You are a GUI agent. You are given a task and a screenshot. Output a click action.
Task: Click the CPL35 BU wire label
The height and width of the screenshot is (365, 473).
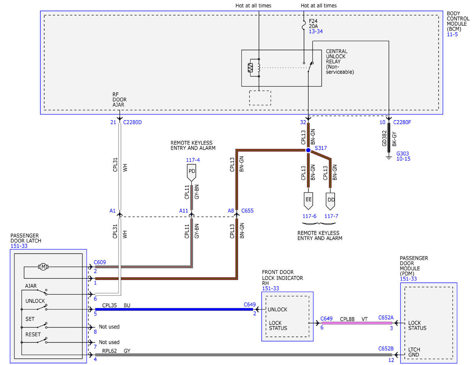click(116, 305)
